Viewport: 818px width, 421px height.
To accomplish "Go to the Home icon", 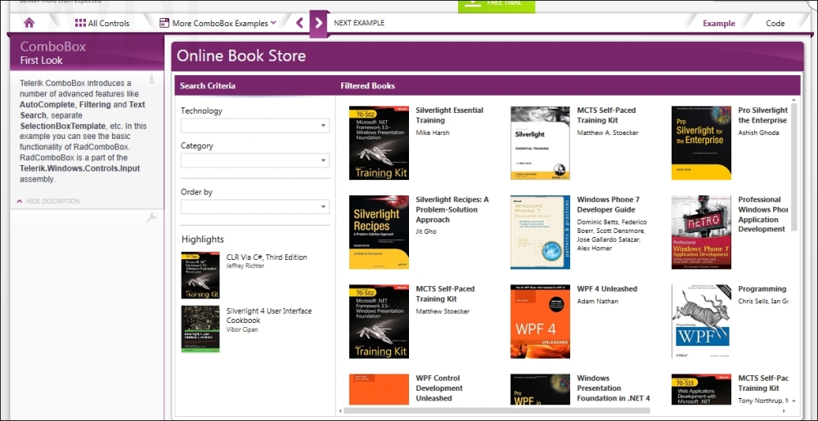I will point(29,22).
